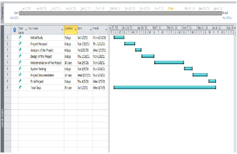Open the Task Name column filter dropdown
Viewport: 237px width, 154px height.
coord(62,30)
